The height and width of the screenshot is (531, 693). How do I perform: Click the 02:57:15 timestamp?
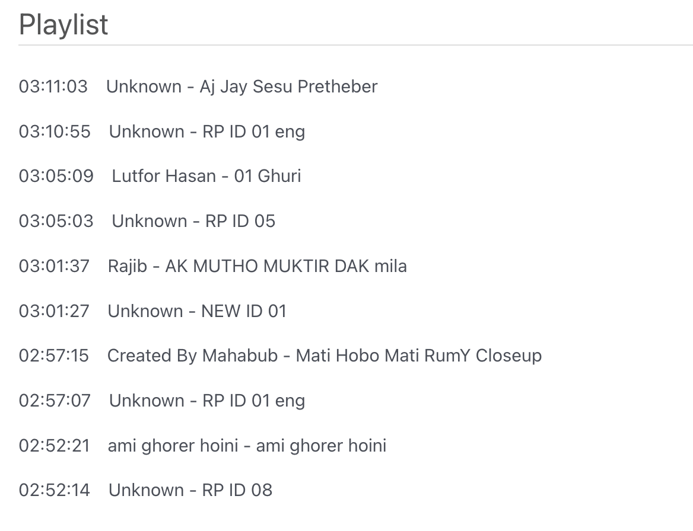point(54,356)
